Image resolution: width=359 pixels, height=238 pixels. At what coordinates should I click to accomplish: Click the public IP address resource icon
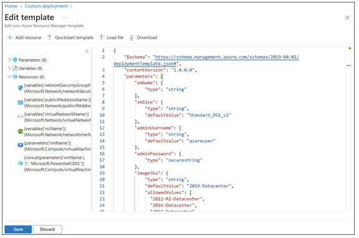pyautogui.click(x=21, y=103)
